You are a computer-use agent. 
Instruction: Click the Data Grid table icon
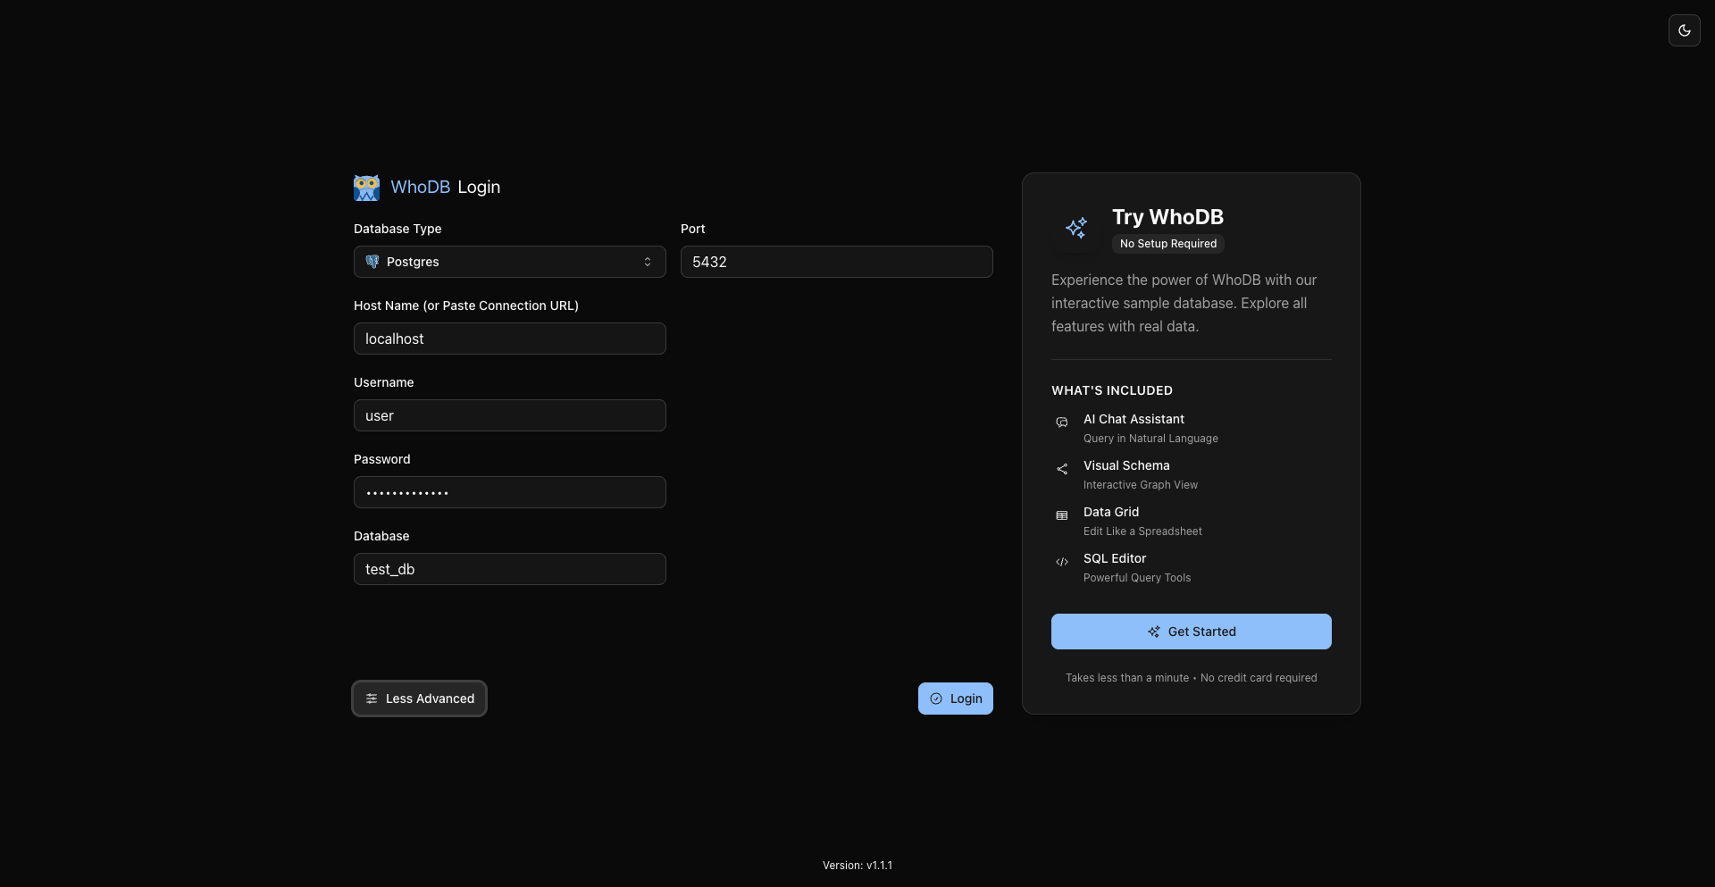pyautogui.click(x=1062, y=515)
